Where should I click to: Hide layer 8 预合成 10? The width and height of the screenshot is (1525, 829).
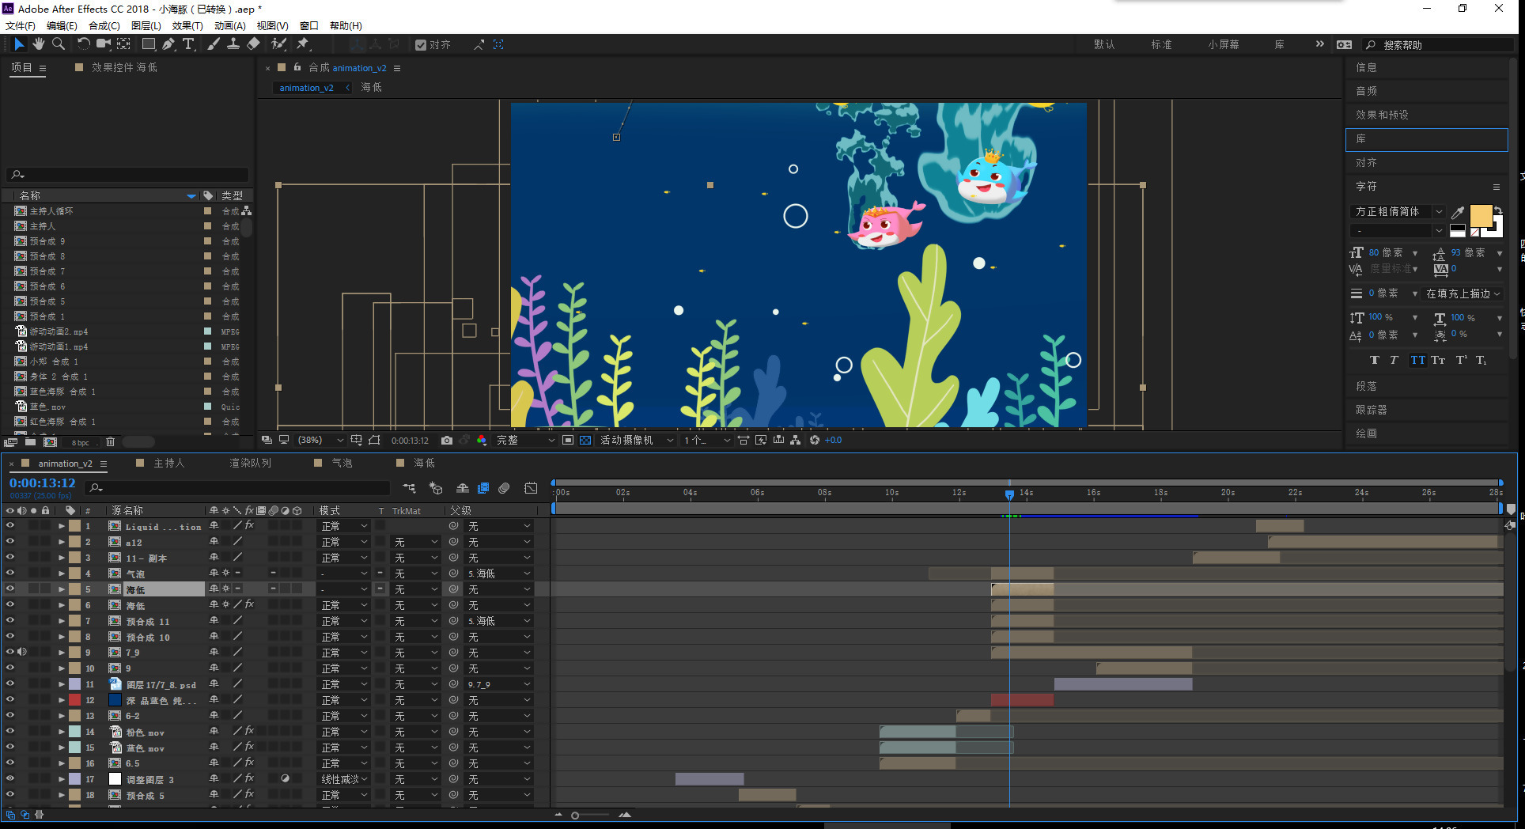click(10, 637)
